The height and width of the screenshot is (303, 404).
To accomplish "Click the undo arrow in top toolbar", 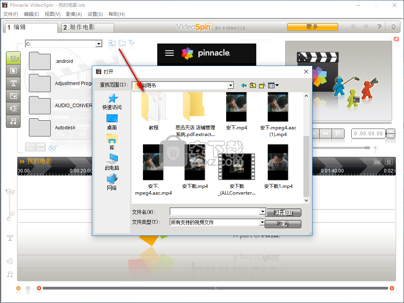I will click(353, 27).
